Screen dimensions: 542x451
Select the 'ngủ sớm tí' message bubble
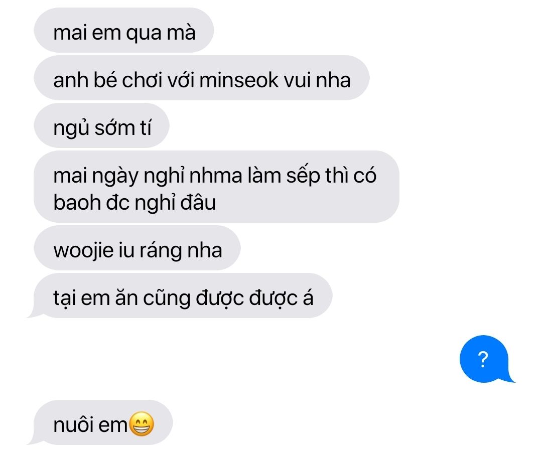point(101,126)
